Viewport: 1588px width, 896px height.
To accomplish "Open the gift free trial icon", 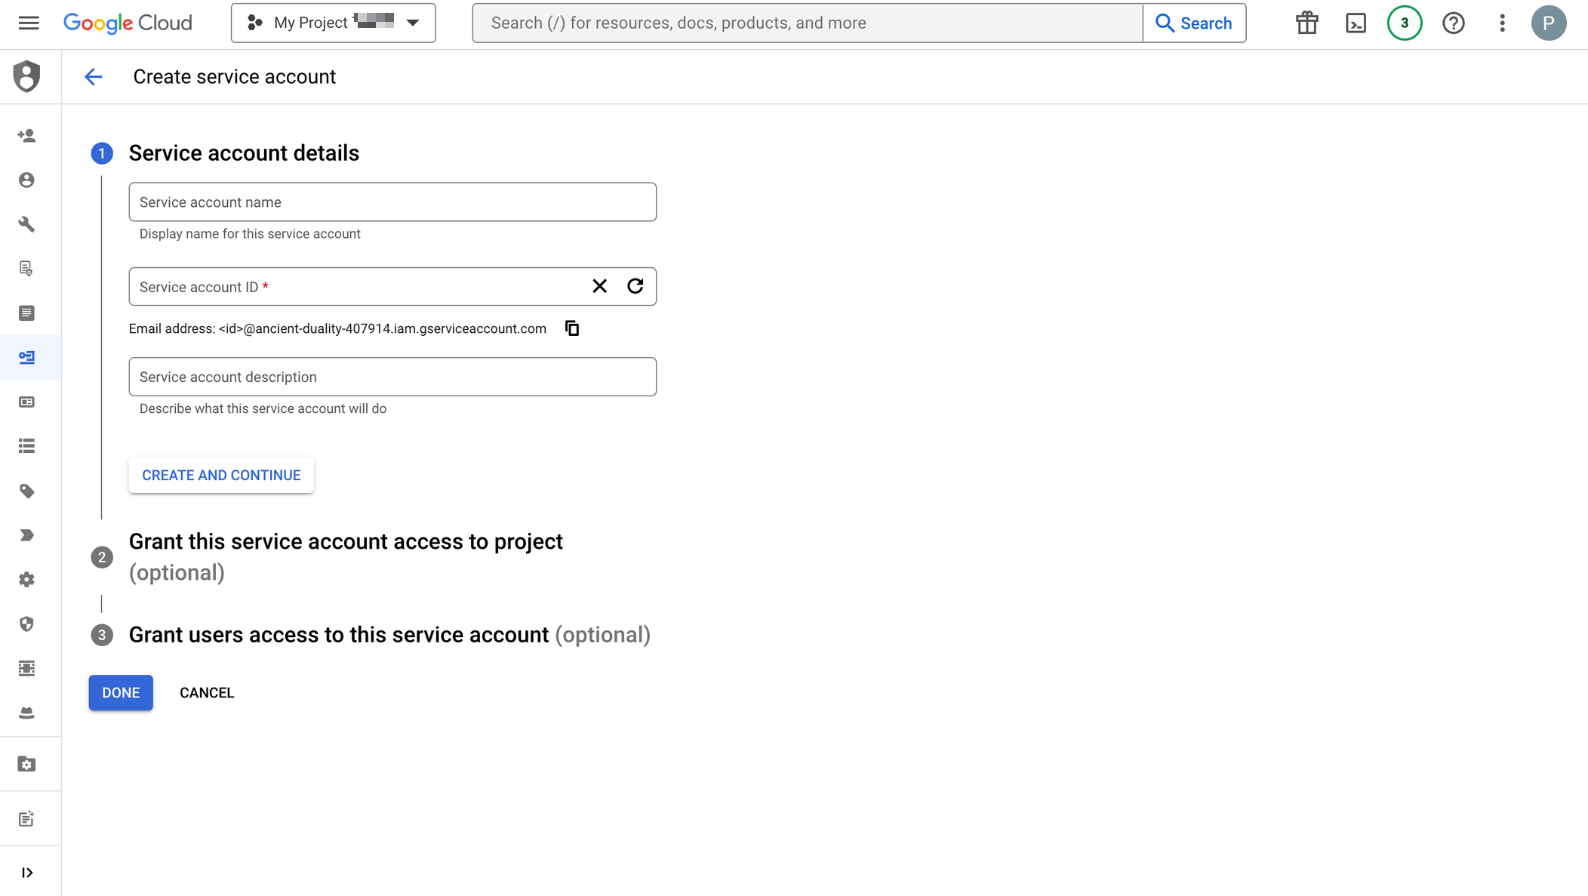I will (x=1307, y=23).
